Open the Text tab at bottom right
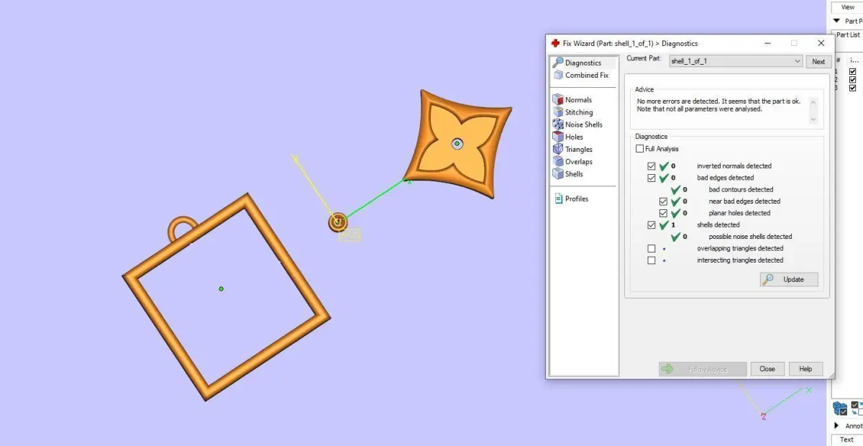The width and height of the screenshot is (863, 446). [x=847, y=440]
